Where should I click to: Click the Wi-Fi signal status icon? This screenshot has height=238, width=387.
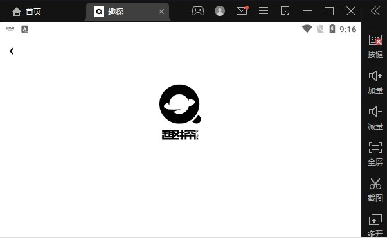307,29
